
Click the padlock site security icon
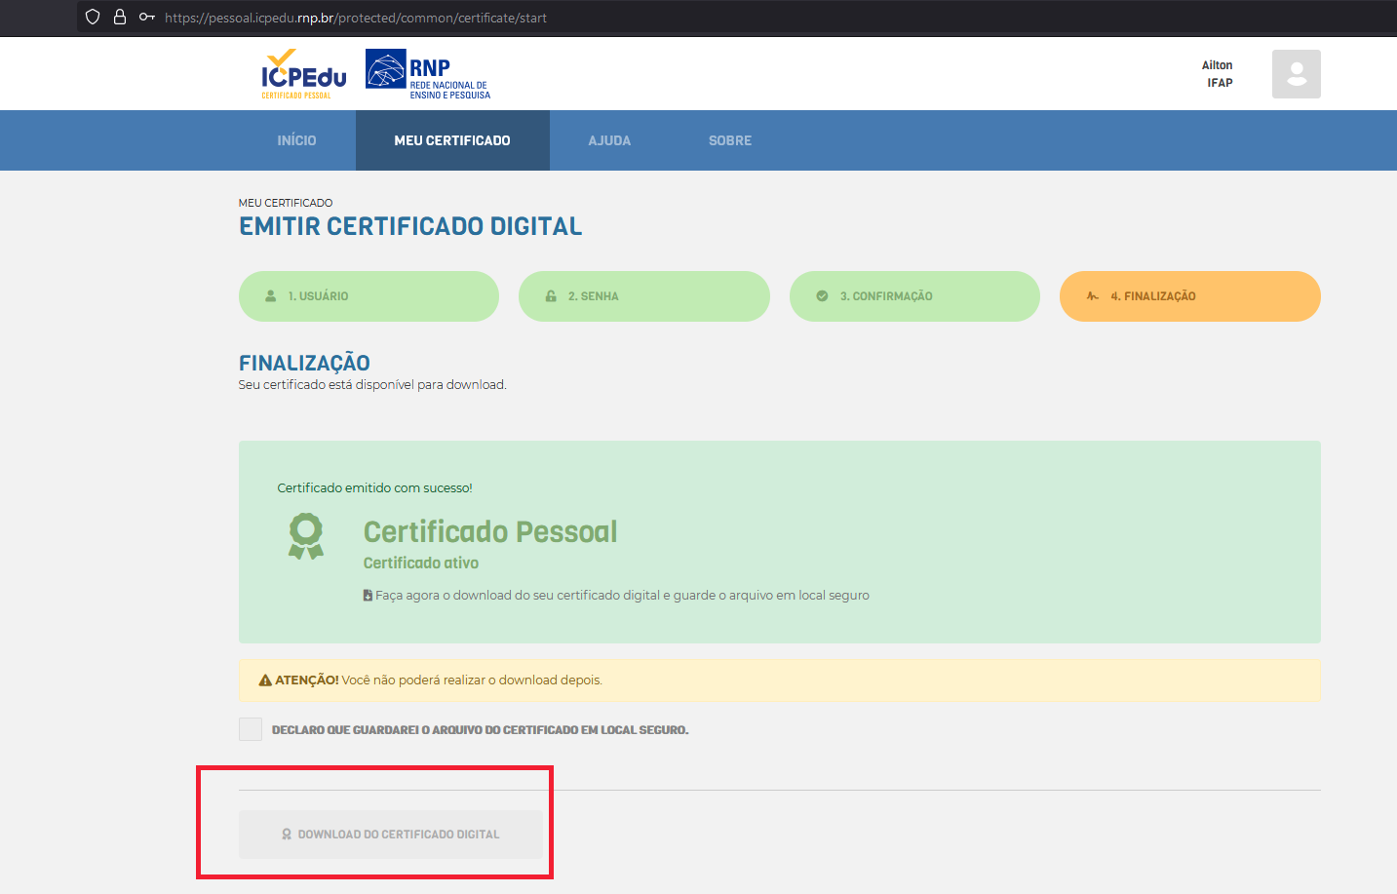(x=120, y=18)
